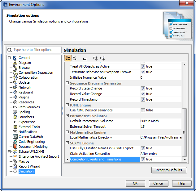
Task: Select the Eclipse UML2 XMI label
Action: 31,152
